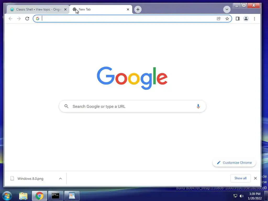Open the profile avatar menu
Viewport: 268px width, 201px height.
(246, 19)
